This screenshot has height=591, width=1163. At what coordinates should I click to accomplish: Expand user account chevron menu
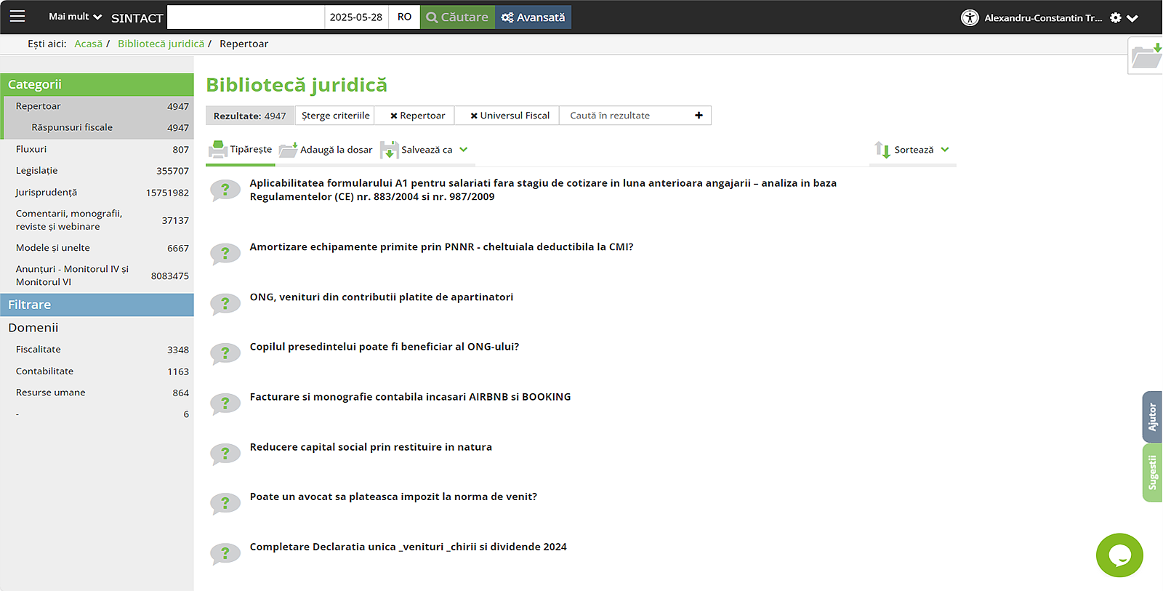pyautogui.click(x=1132, y=18)
